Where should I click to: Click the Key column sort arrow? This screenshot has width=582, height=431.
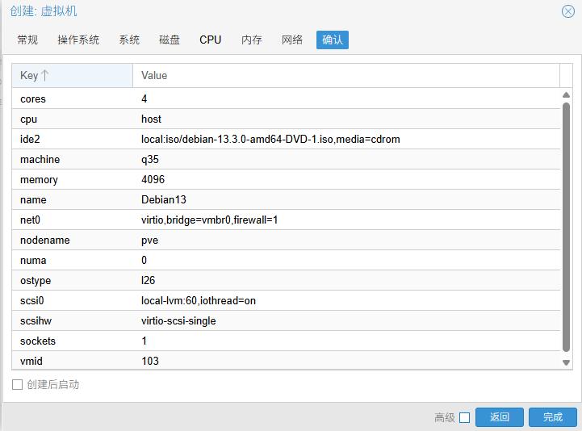pos(45,75)
